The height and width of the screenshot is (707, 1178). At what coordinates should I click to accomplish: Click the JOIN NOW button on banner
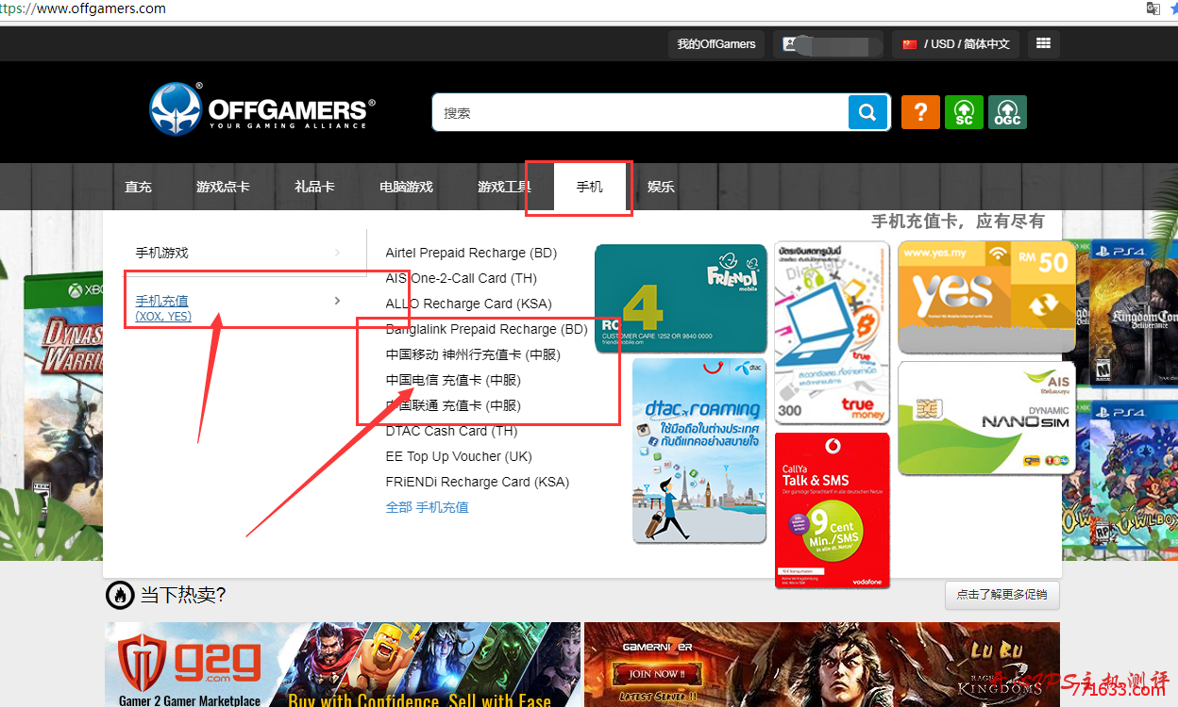pyautogui.click(x=655, y=674)
